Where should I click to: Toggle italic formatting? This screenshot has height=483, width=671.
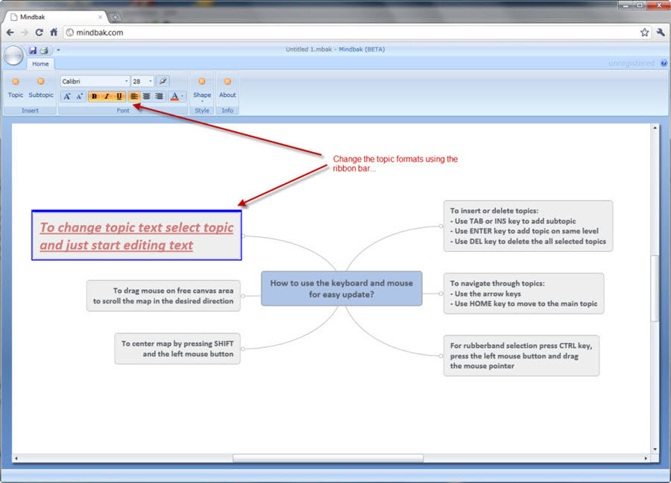[x=107, y=96]
